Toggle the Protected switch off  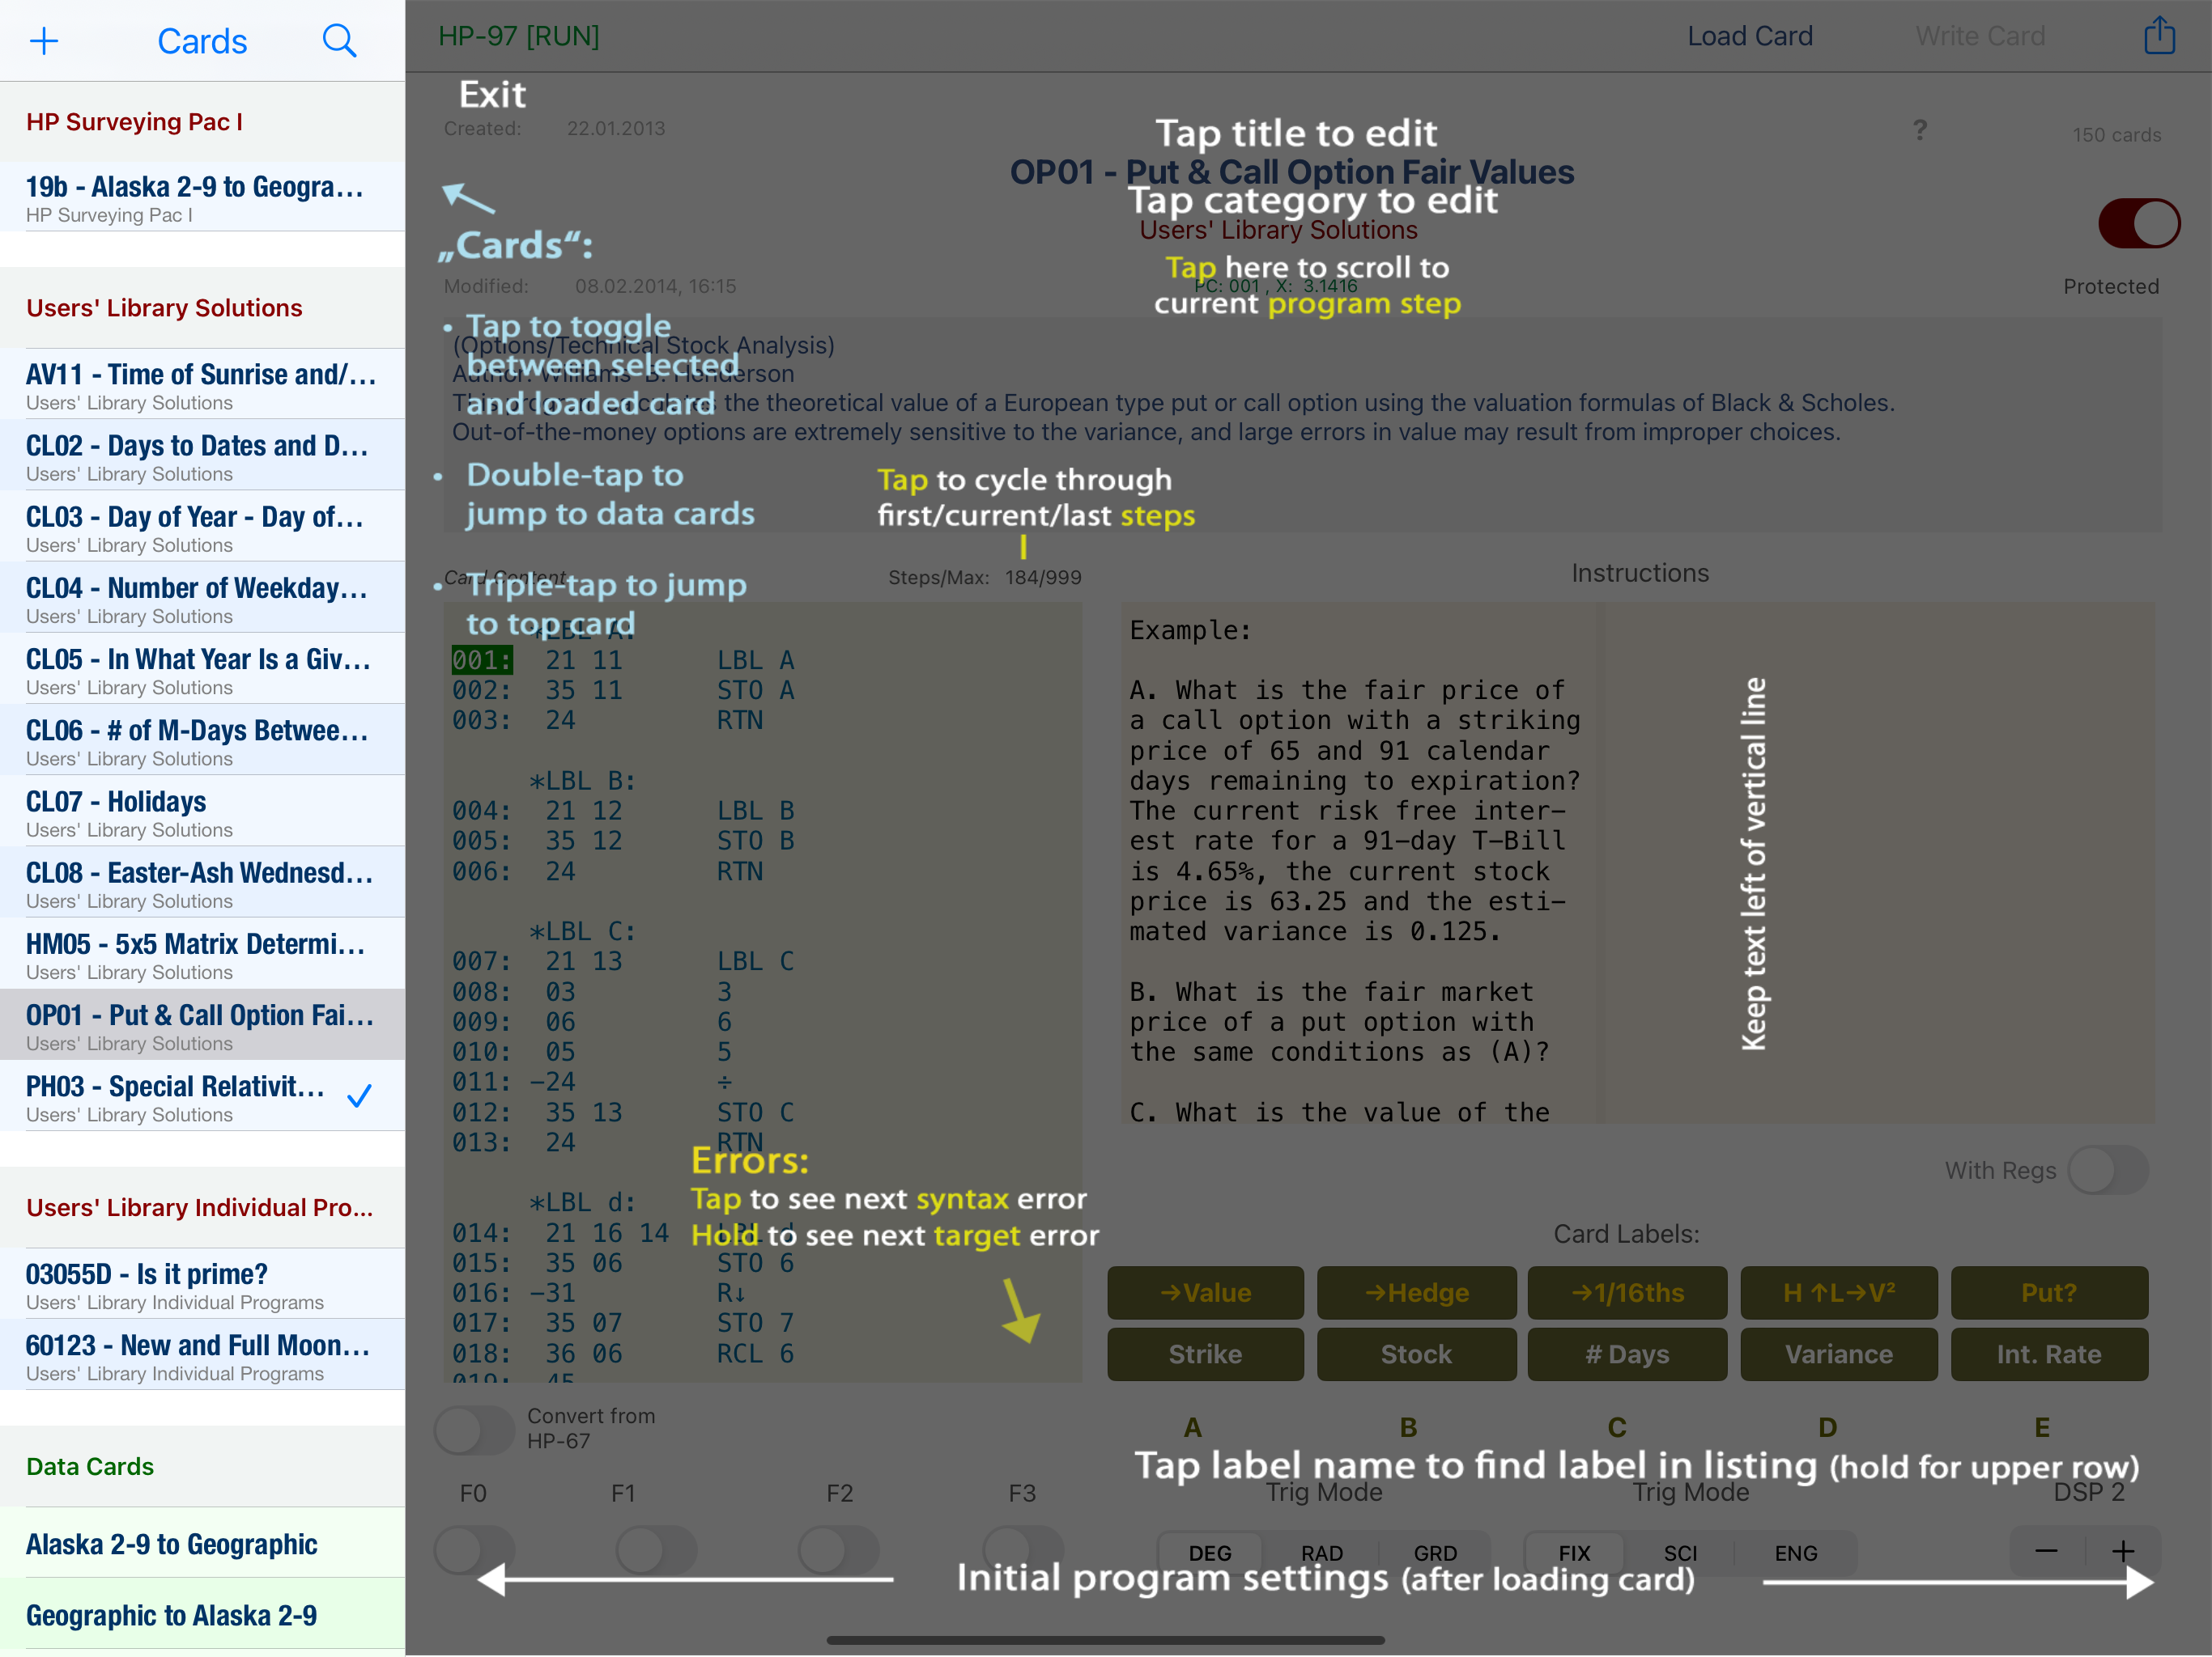coord(2138,224)
